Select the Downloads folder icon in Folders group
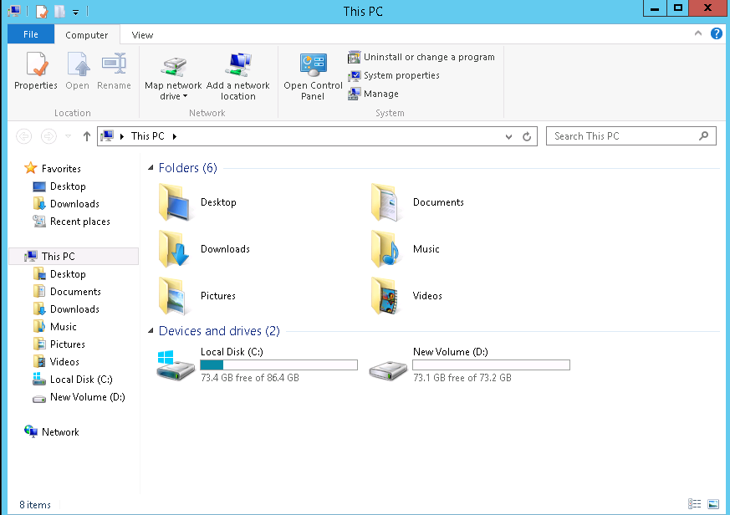The image size is (730, 515). pos(174,249)
